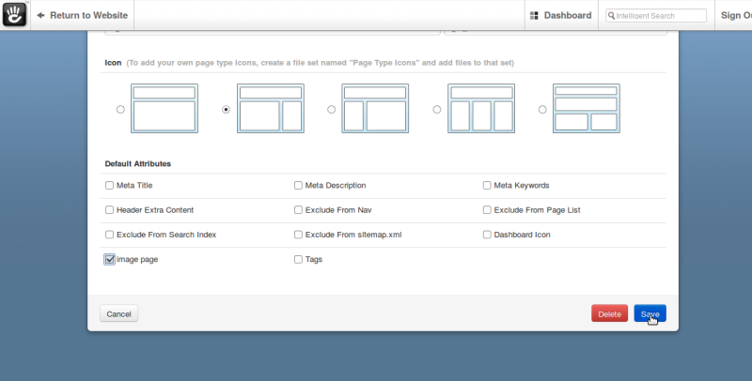
Task: Save the page type settings
Action: (650, 313)
